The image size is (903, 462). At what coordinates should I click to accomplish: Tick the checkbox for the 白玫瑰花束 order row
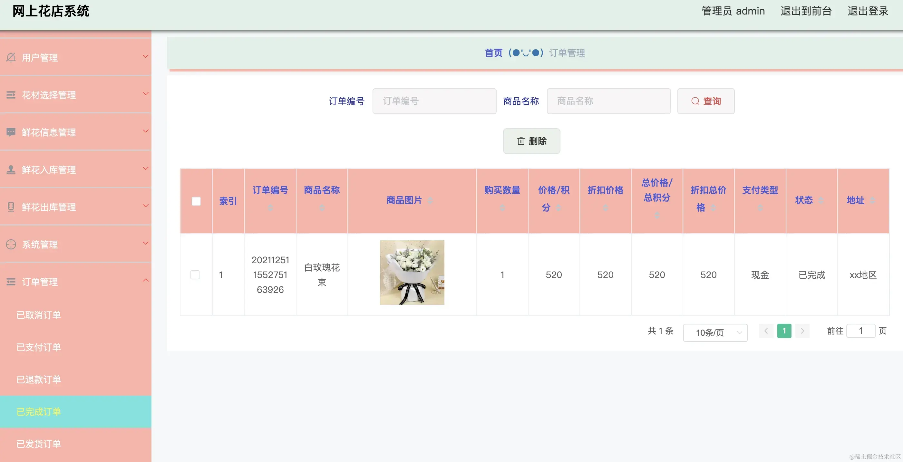coord(195,275)
